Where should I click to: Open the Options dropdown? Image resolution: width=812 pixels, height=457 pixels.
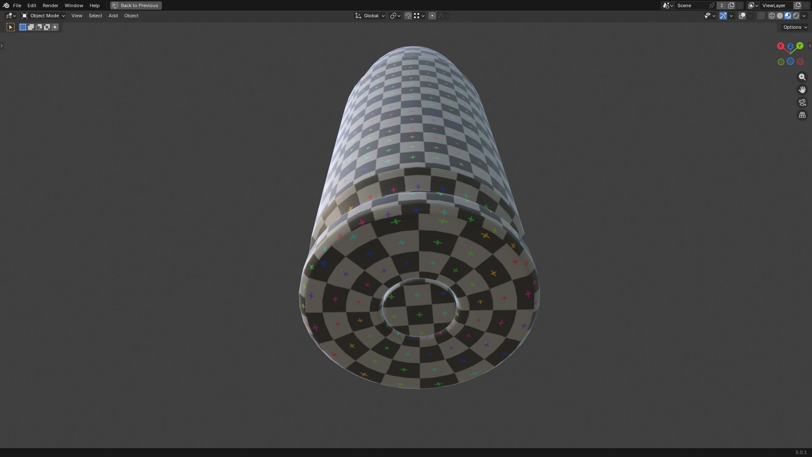pyautogui.click(x=795, y=27)
